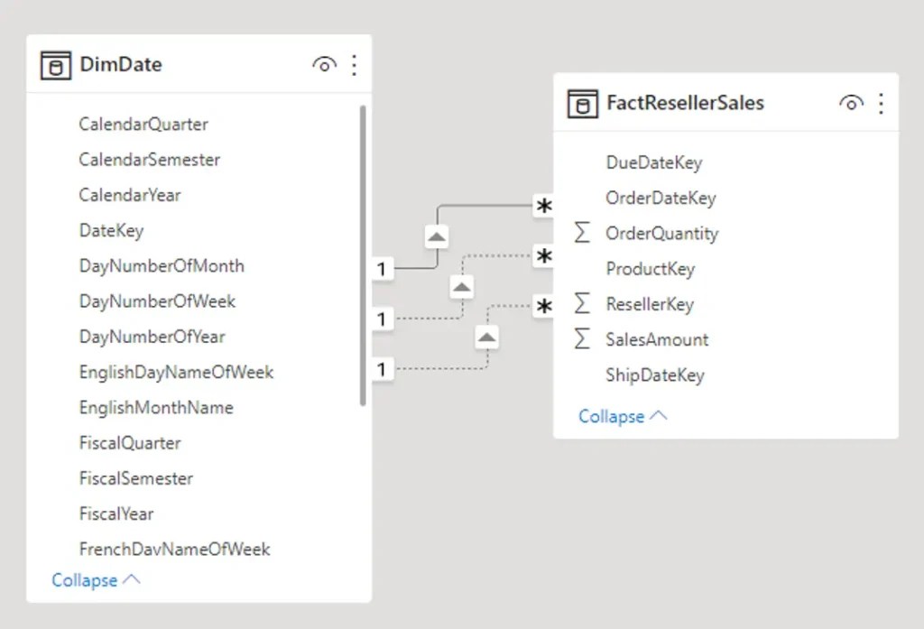Click the FactResellerSales table header icon

click(x=581, y=103)
